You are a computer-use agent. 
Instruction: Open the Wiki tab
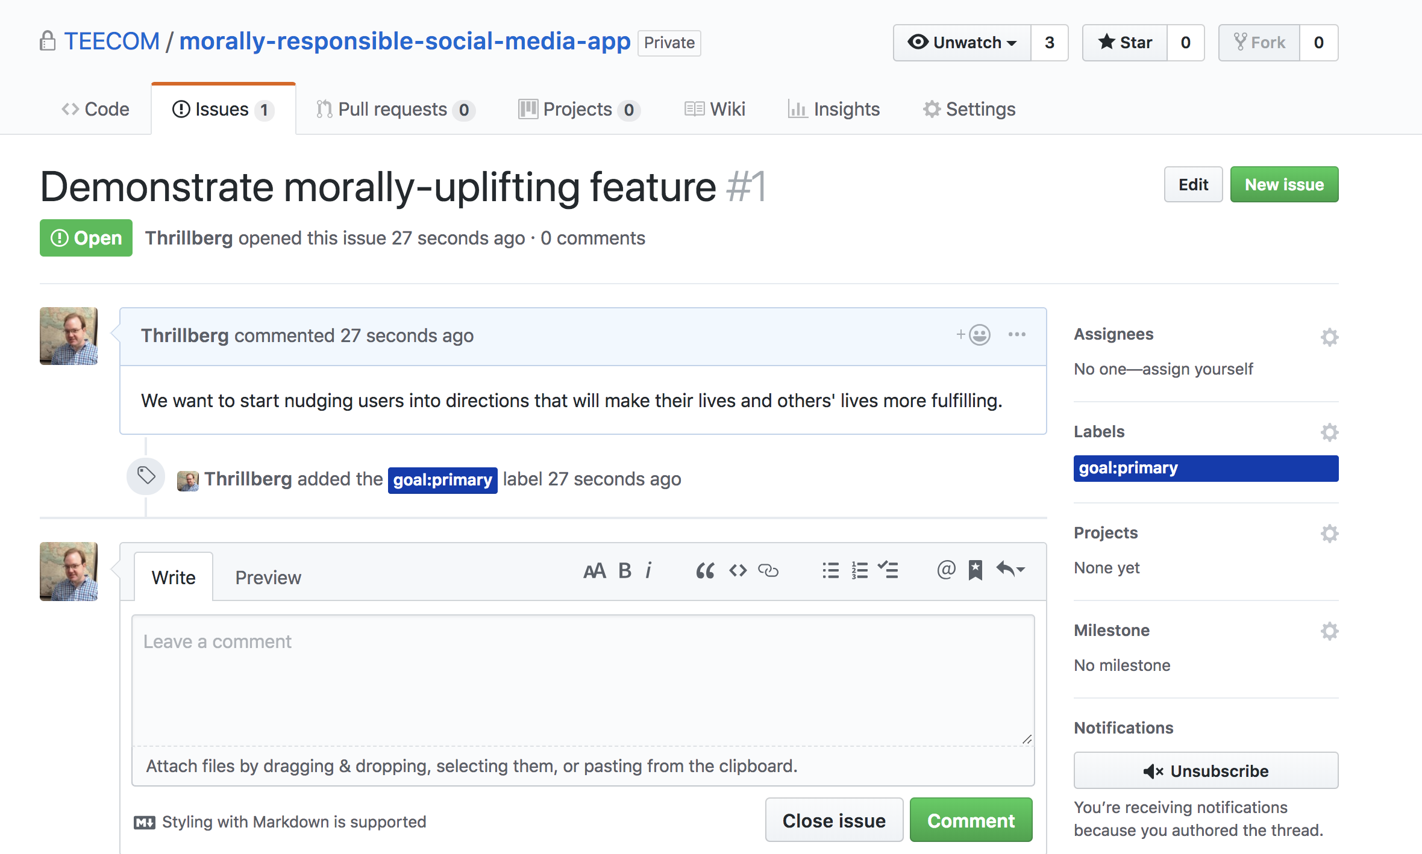pos(715,109)
